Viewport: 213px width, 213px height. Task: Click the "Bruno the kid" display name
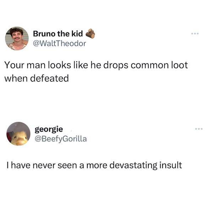[x=58, y=34]
